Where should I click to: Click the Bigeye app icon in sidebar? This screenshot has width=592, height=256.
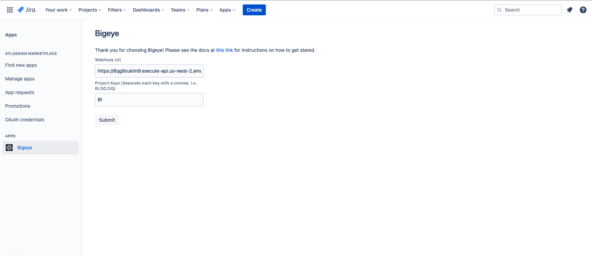point(9,148)
